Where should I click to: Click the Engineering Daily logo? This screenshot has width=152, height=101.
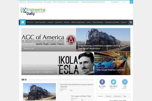(33, 12)
